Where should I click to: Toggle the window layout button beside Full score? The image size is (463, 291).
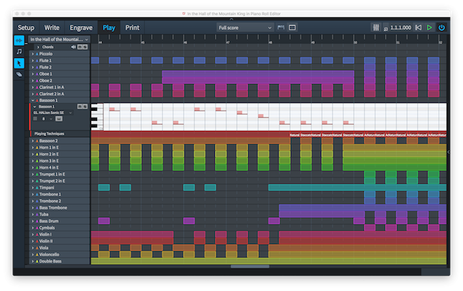[x=294, y=28]
